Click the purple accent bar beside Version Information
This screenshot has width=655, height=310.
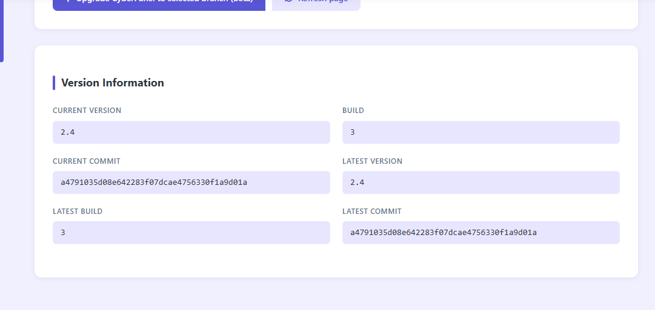coord(54,83)
